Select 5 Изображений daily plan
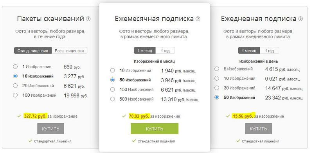This screenshot has height=153, width=313. pyautogui.click(x=217, y=69)
